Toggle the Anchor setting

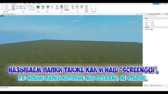(66, 10)
